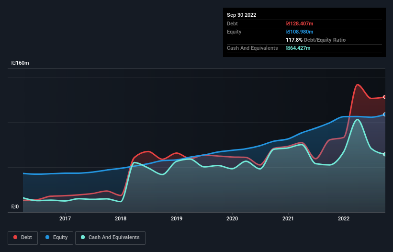Click the red dot in Debt legend

[15, 237]
